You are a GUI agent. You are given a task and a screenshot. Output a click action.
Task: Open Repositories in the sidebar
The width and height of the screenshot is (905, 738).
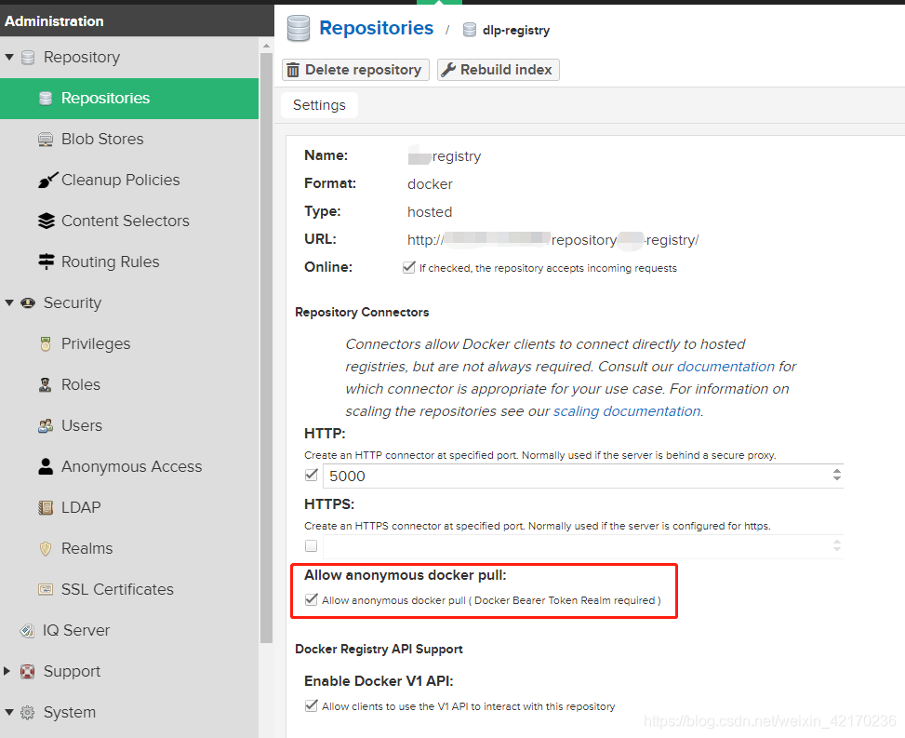click(129, 98)
